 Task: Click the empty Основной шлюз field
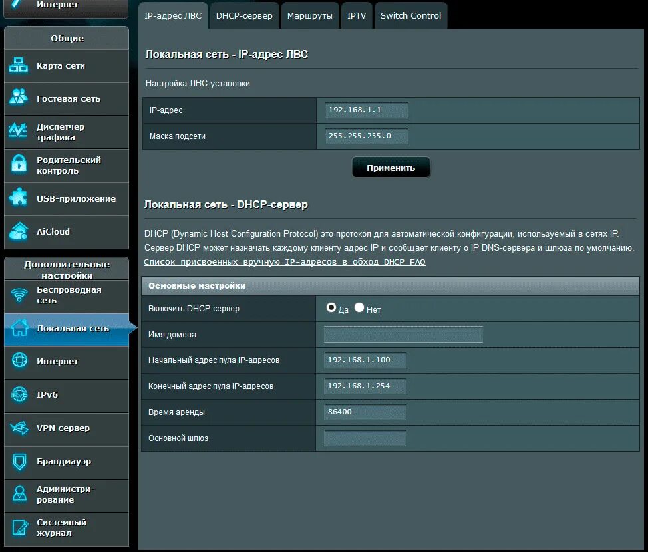point(365,438)
